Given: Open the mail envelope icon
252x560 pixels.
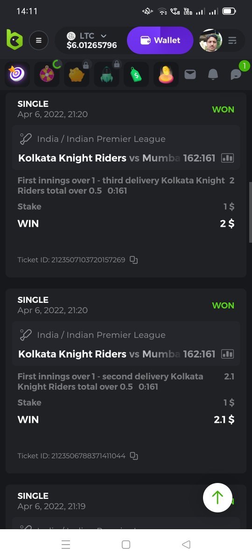Looking at the screenshot, I should 190,74.
